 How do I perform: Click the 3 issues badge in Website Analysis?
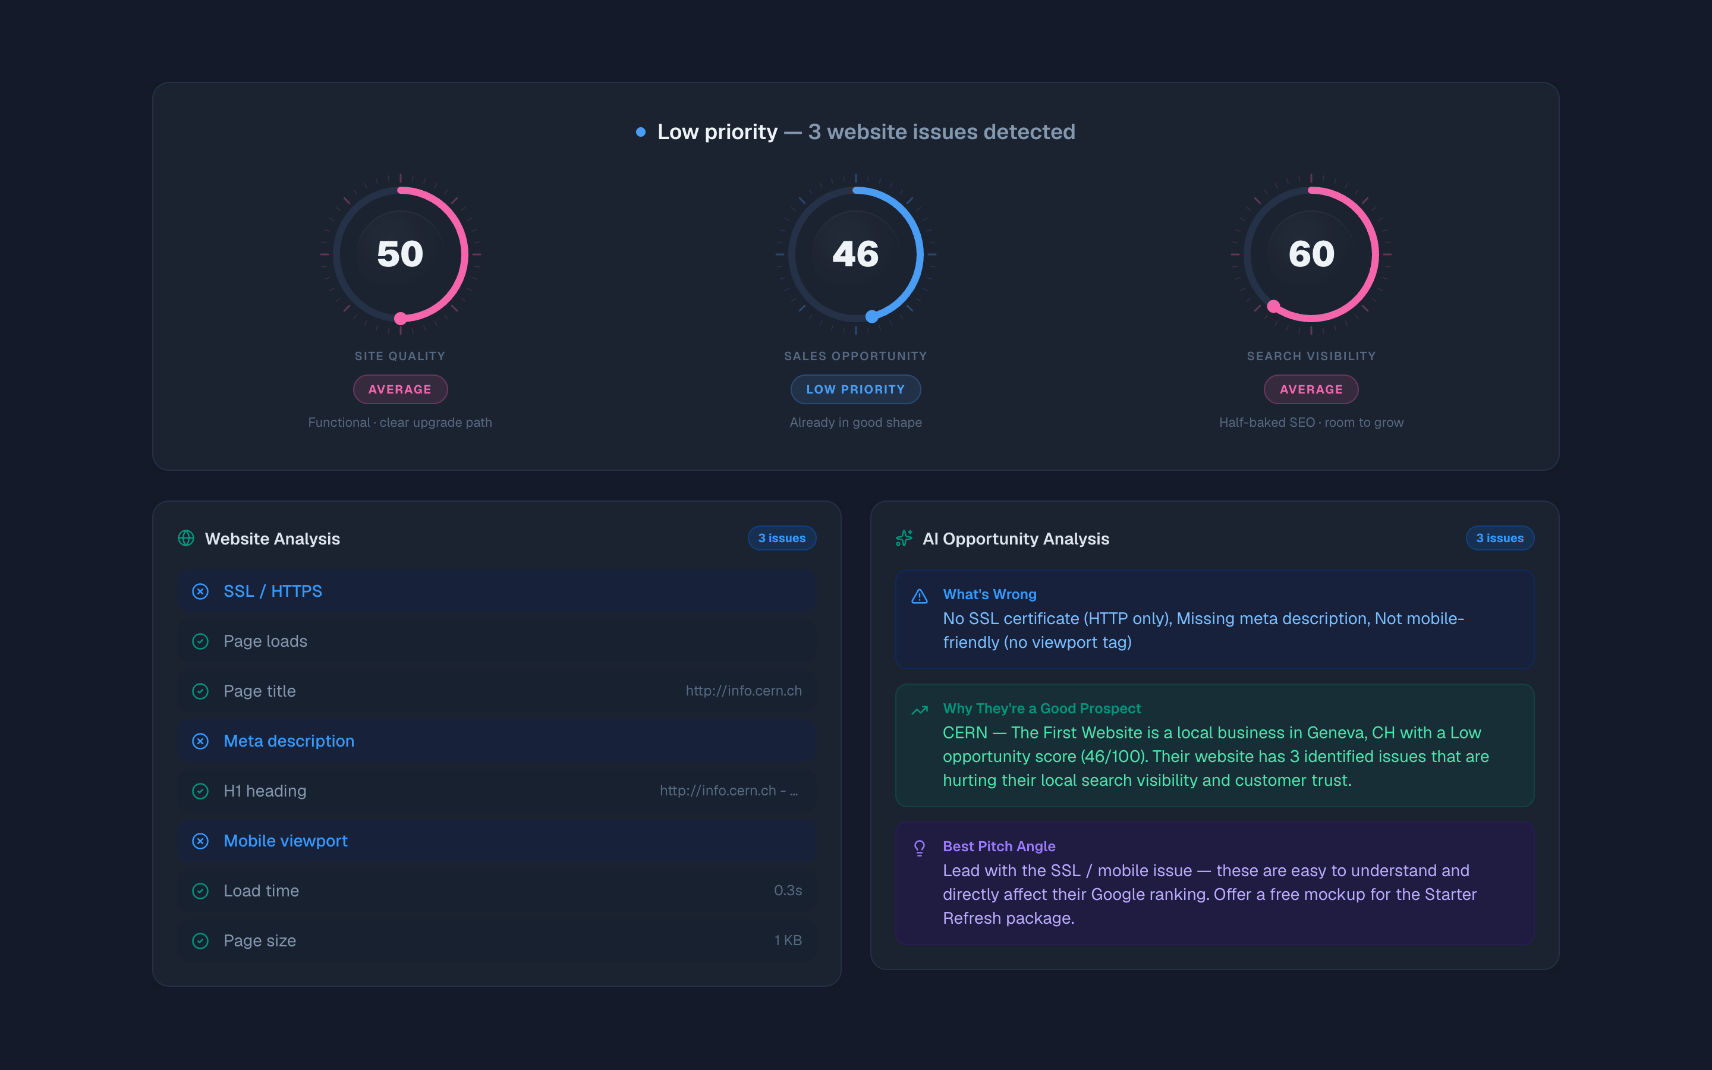tap(782, 538)
